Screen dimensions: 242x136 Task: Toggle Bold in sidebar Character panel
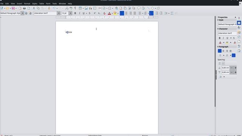220,38
